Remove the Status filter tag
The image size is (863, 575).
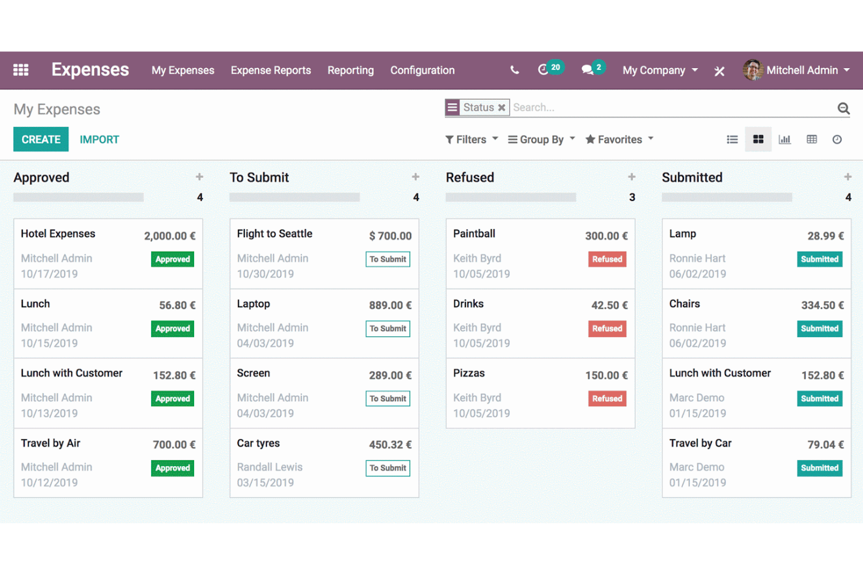coord(501,107)
